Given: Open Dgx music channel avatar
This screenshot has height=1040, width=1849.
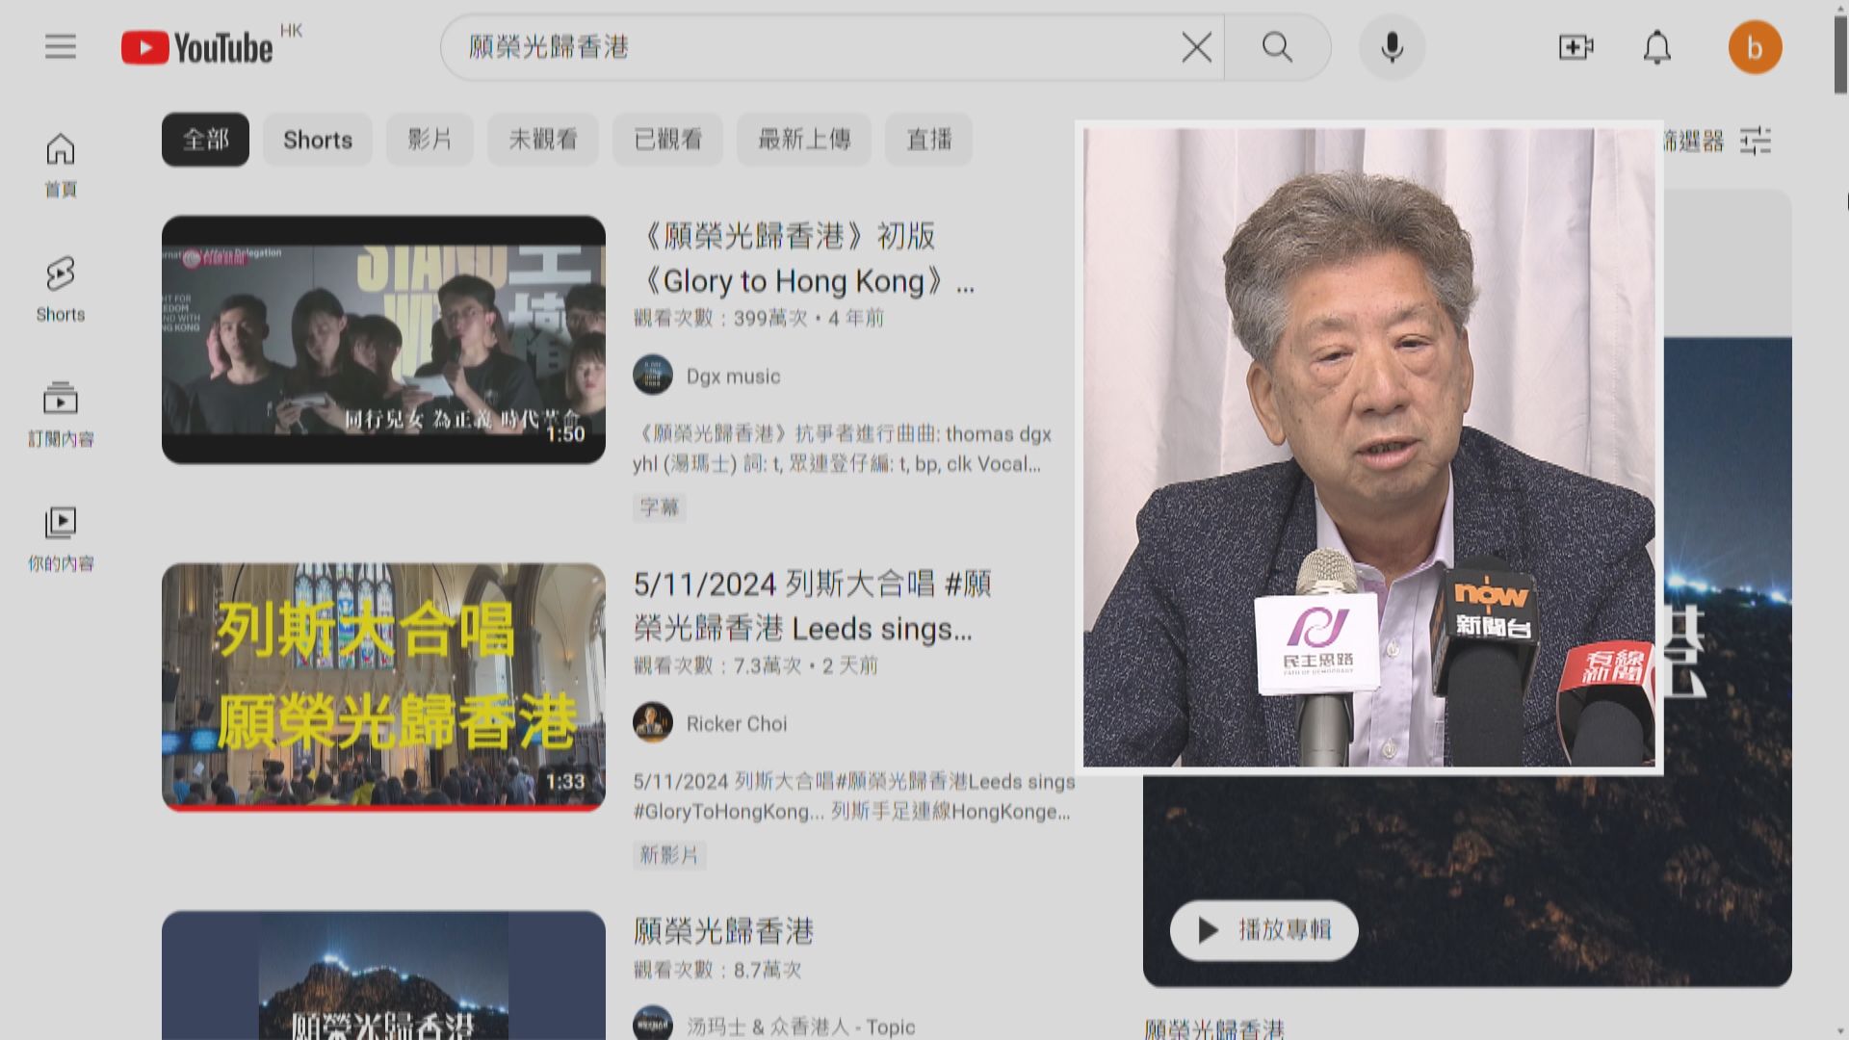Looking at the screenshot, I should tap(653, 376).
